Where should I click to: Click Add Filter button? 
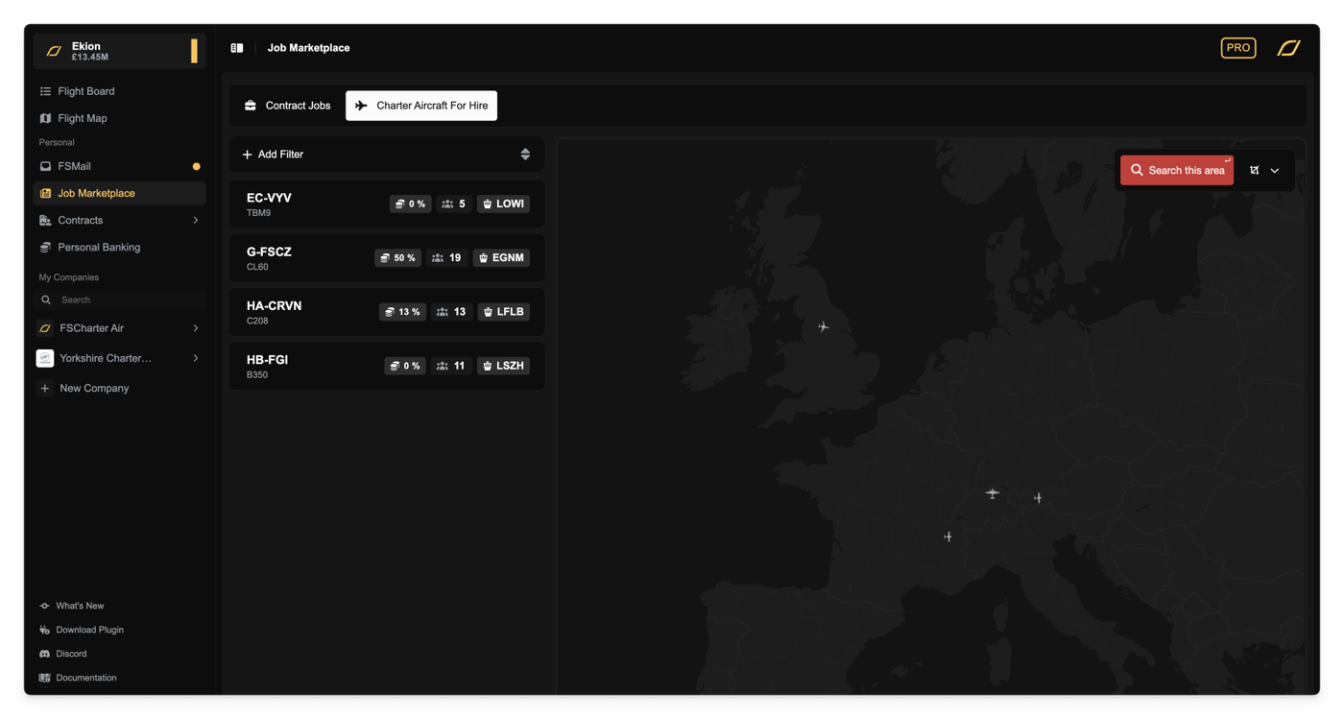click(274, 155)
